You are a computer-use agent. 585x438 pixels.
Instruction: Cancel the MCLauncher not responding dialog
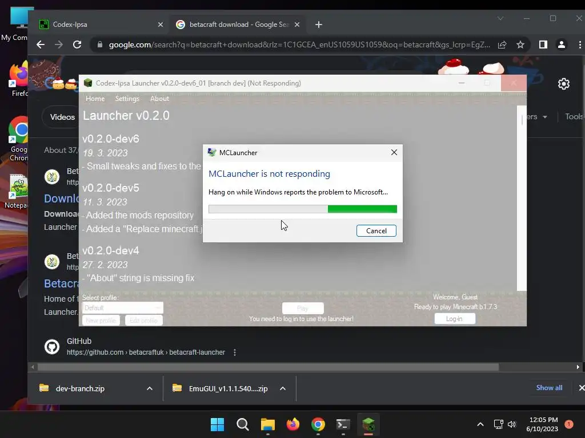point(376,230)
